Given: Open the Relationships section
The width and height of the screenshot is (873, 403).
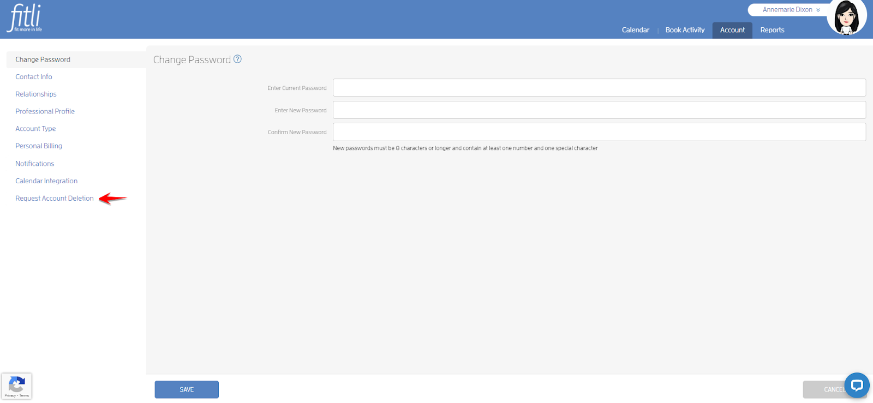Looking at the screenshot, I should tap(36, 94).
